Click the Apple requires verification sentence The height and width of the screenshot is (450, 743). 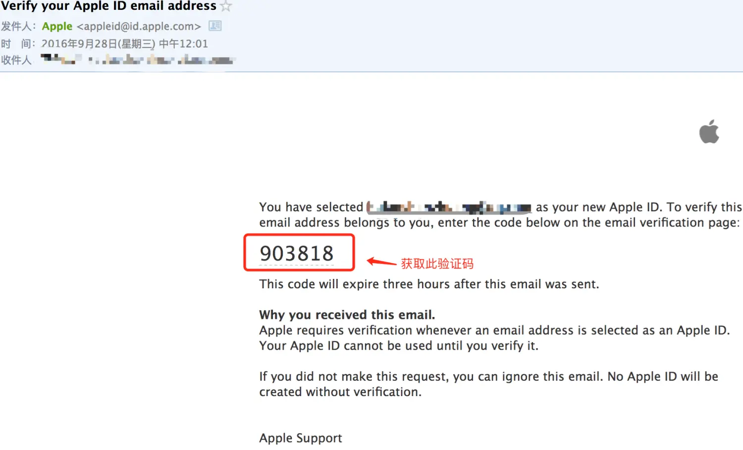pyautogui.click(x=494, y=330)
